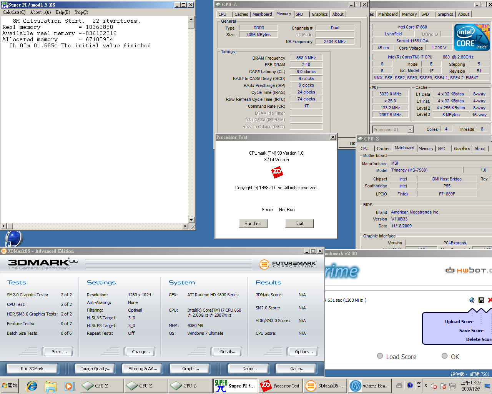The height and width of the screenshot is (394, 492).
Task: Open the Windows Start button
Action: [10, 386]
